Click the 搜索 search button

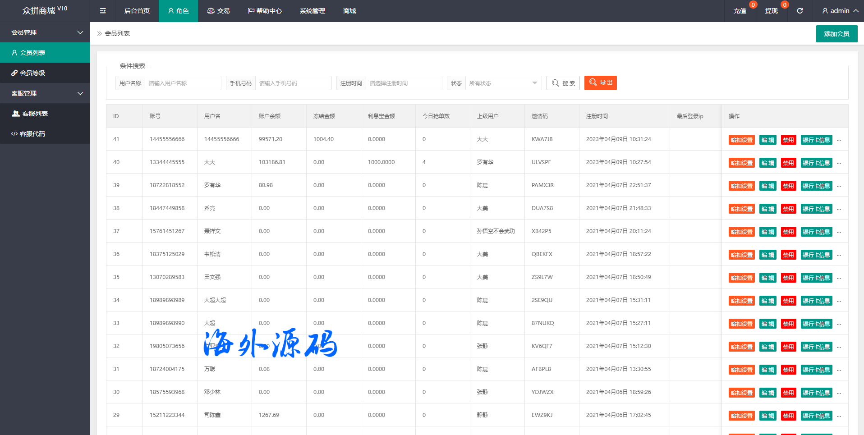tap(563, 83)
